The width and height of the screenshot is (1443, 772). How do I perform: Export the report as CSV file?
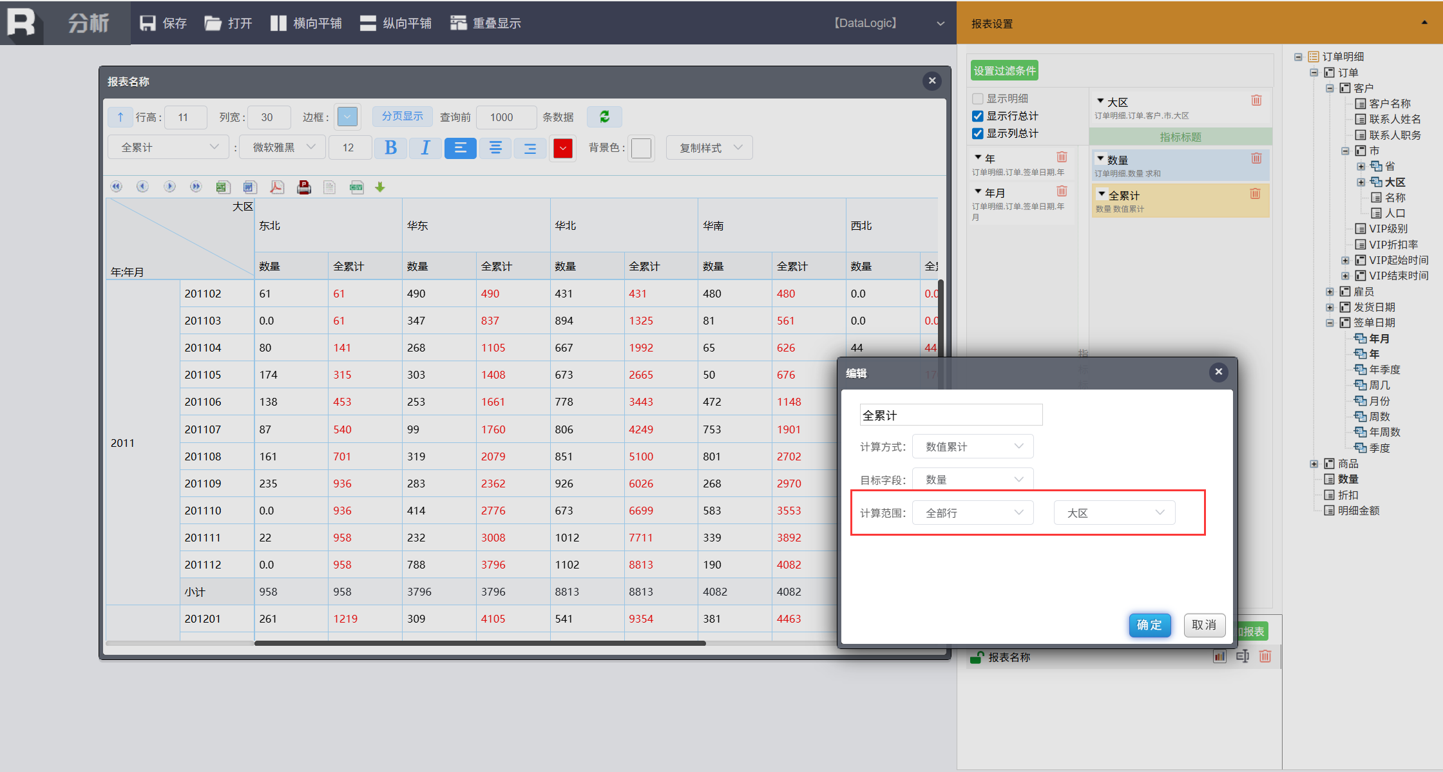pos(356,187)
